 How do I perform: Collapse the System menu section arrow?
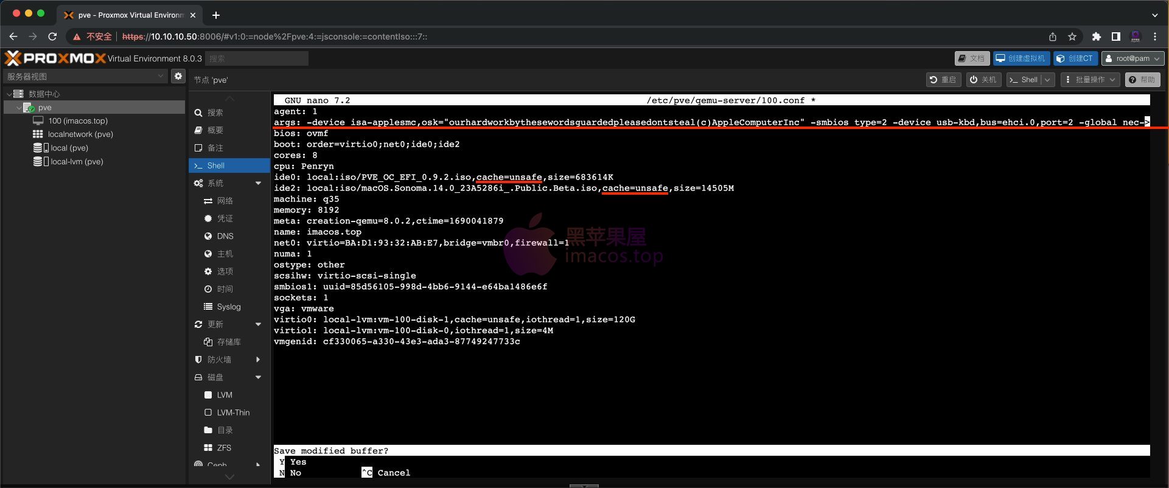(258, 183)
